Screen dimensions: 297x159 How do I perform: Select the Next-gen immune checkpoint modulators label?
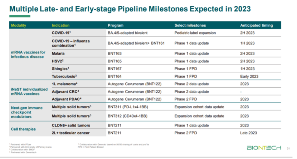click(27, 112)
